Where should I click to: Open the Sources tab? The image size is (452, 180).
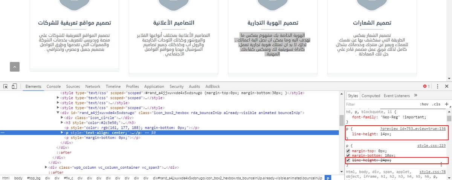(x=73, y=86)
